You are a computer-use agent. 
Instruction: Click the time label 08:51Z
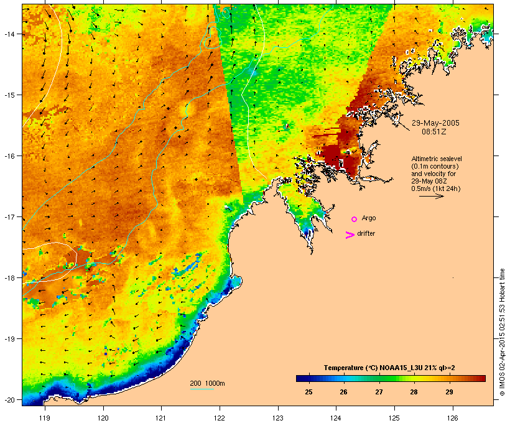point(434,132)
